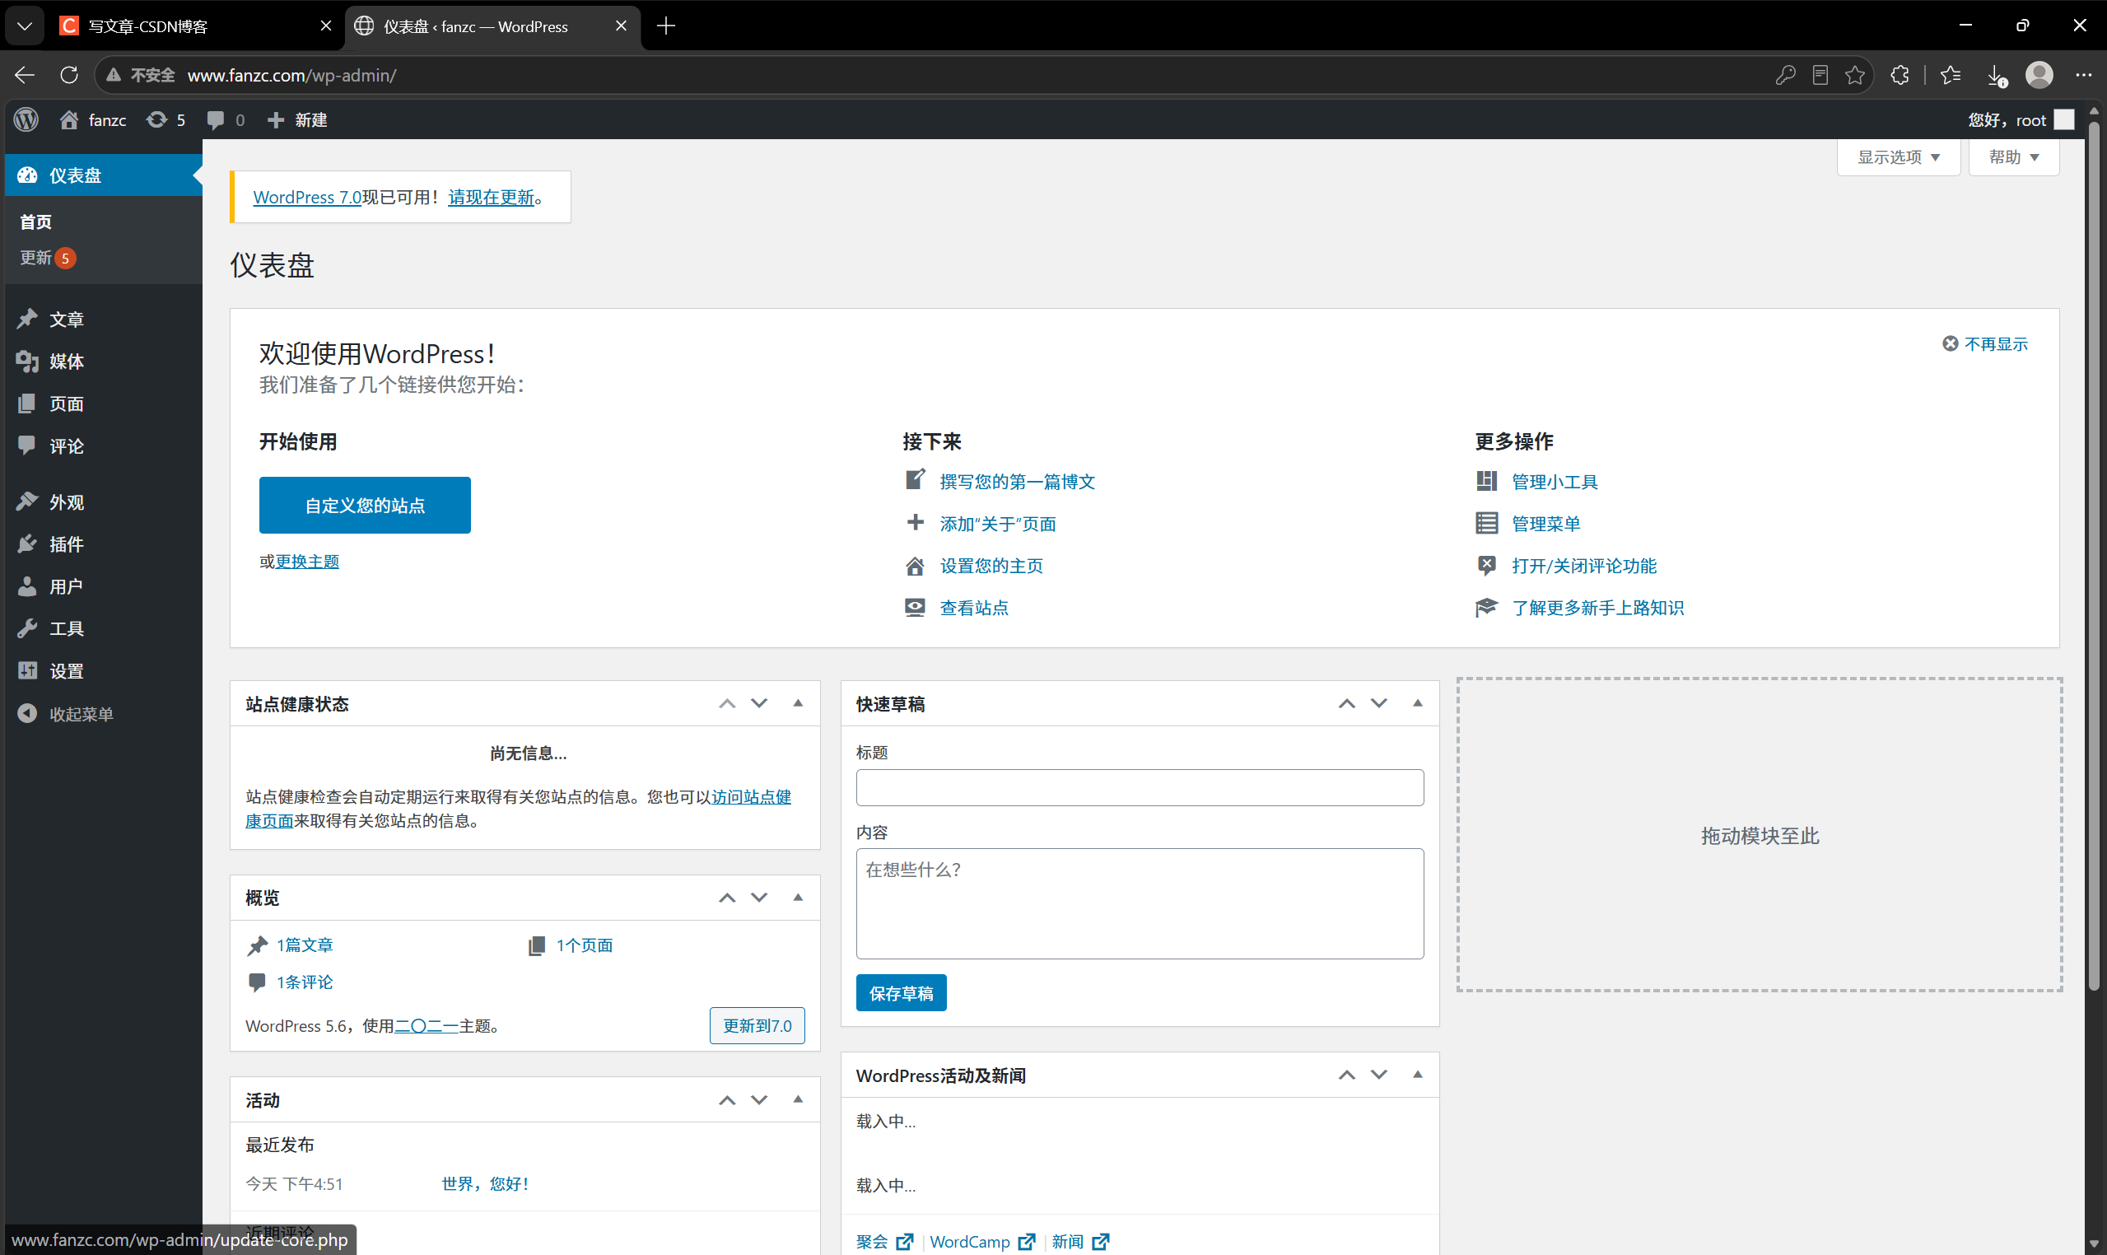This screenshot has height=1255, width=2107.
Task: Click 打开/关闭评论功能 link
Action: [1583, 566]
